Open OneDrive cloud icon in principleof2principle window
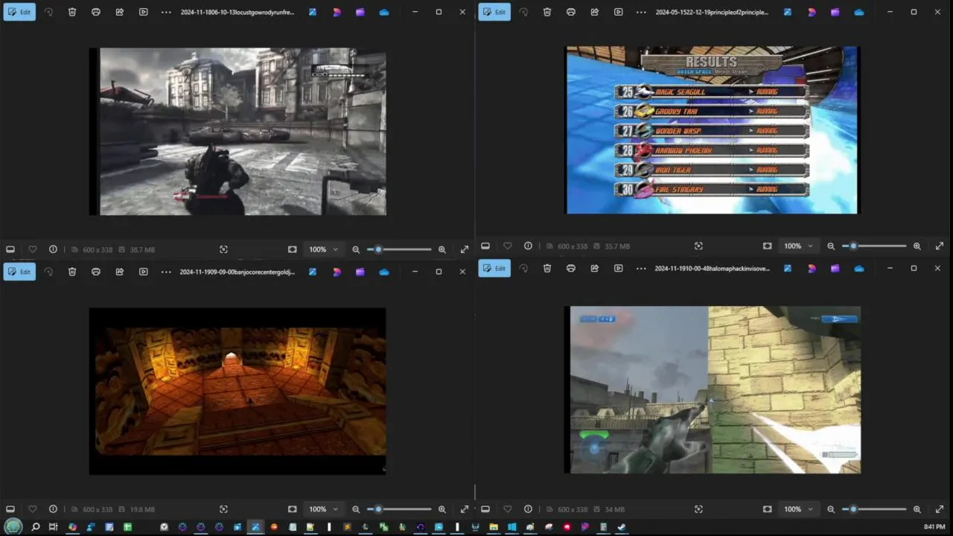This screenshot has height=536, width=953. (x=859, y=12)
